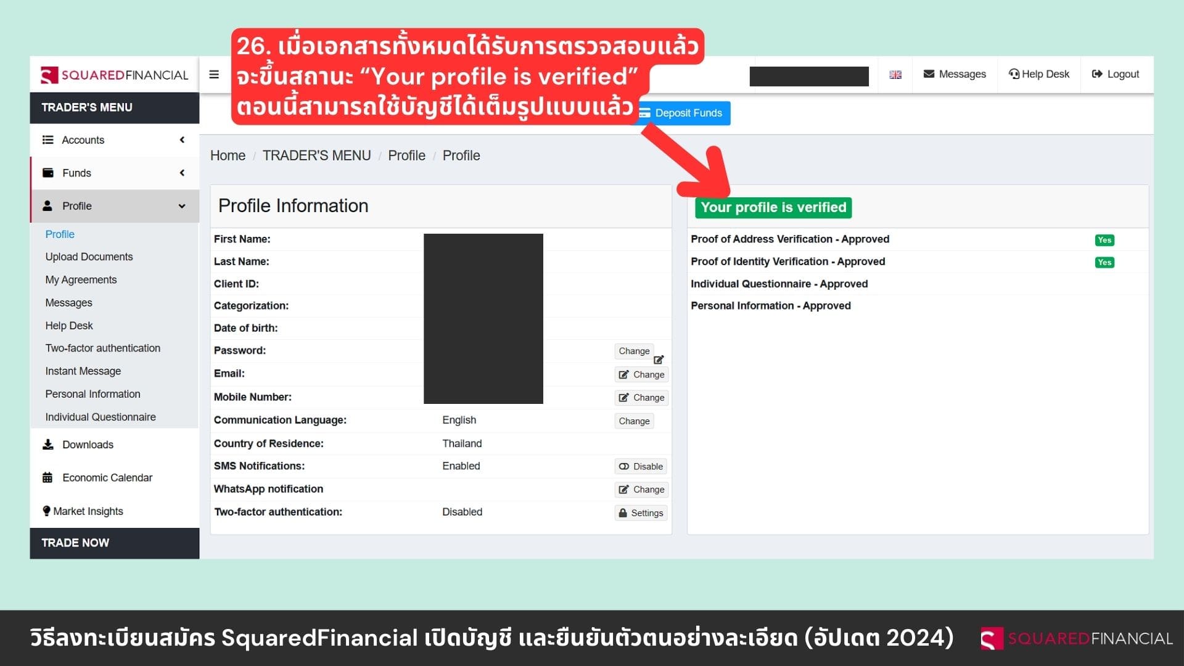Image resolution: width=1184 pixels, height=666 pixels.
Task: Click the Individual Questionnaire - Approved text
Action: (x=779, y=284)
